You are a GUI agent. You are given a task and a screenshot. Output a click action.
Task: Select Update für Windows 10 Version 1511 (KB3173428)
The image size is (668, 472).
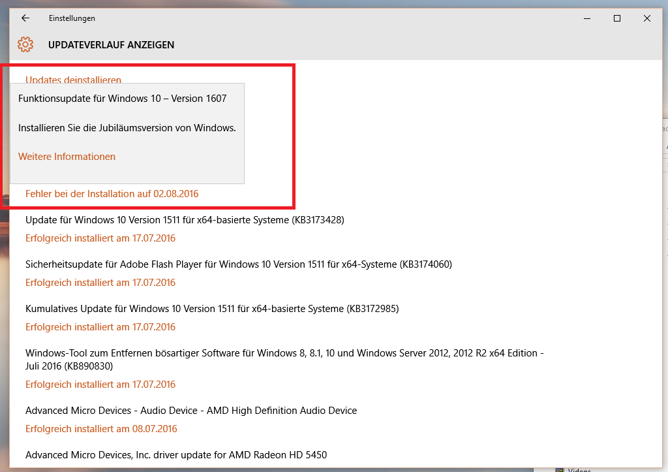pyautogui.click(x=185, y=220)
